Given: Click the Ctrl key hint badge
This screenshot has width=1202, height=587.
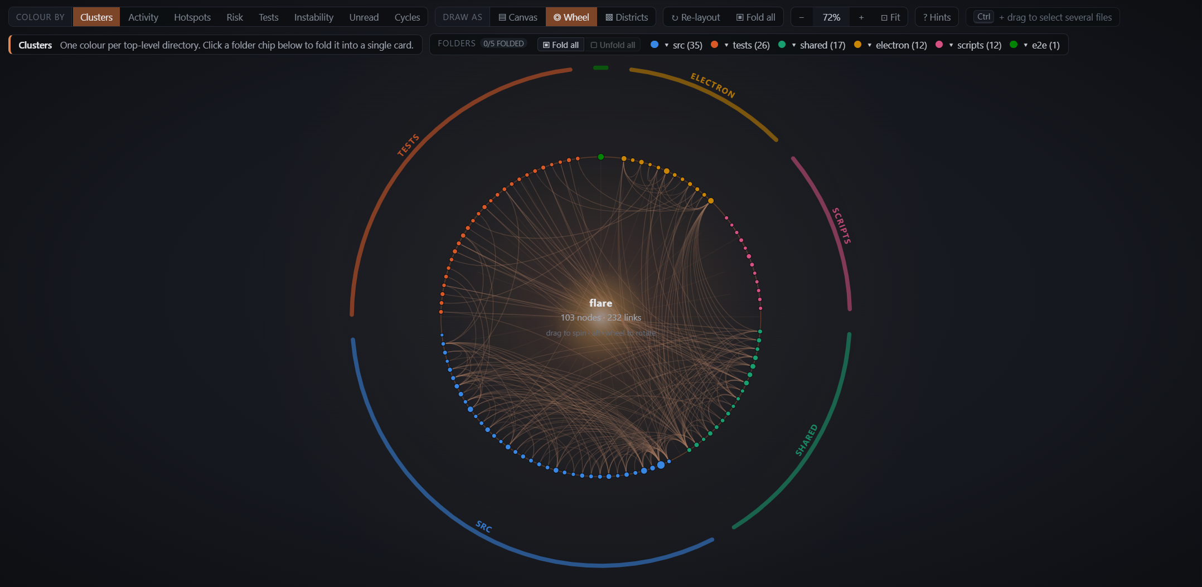Looking at the screenshot, I should click(x=983, y=17).
